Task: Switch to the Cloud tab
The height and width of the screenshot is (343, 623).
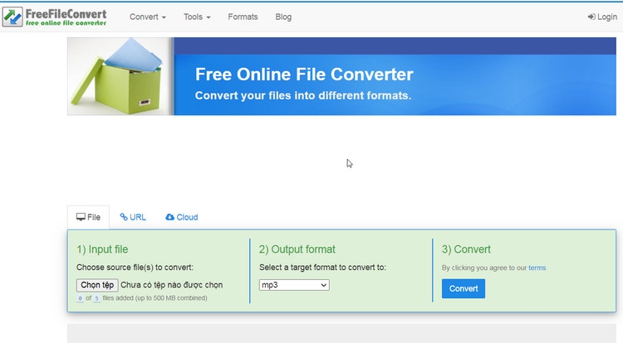Action: (182, 217)
